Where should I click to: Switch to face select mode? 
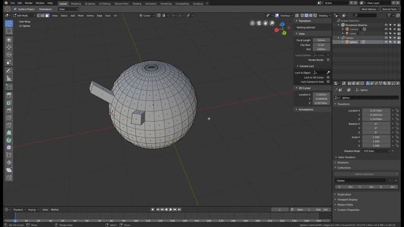coord(47,15)
